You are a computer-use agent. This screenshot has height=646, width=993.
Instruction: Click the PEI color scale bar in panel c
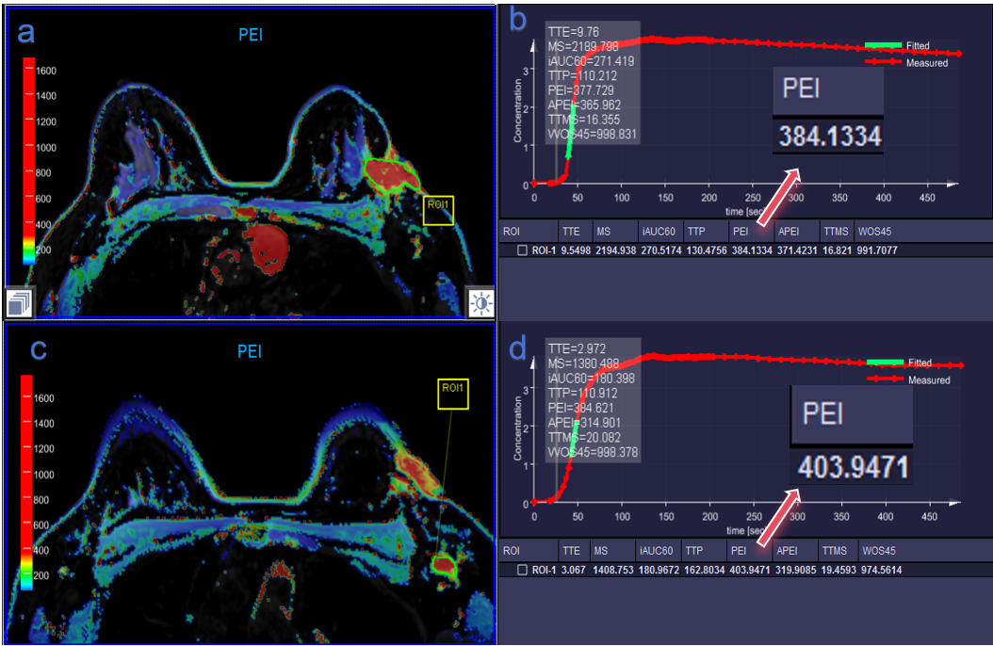click(26, 482)
